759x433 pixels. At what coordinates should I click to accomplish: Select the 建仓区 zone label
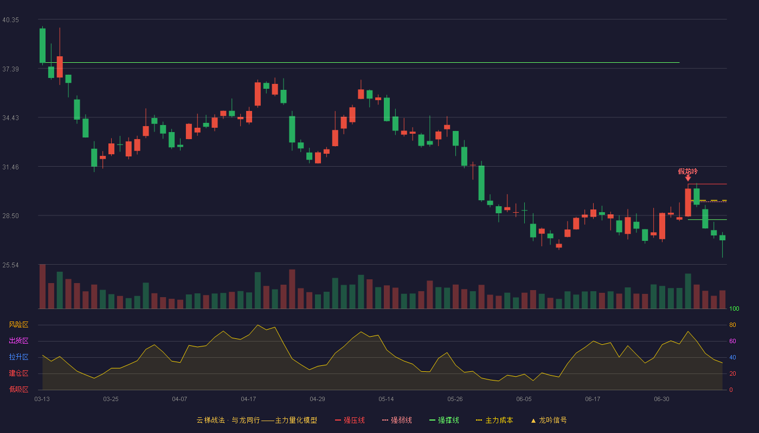click(18, 373)
